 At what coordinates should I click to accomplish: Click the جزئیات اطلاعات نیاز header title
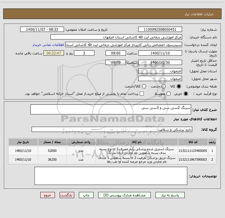[199, 14]
